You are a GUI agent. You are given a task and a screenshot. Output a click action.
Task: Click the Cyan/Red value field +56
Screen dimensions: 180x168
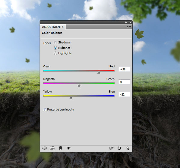124,69
